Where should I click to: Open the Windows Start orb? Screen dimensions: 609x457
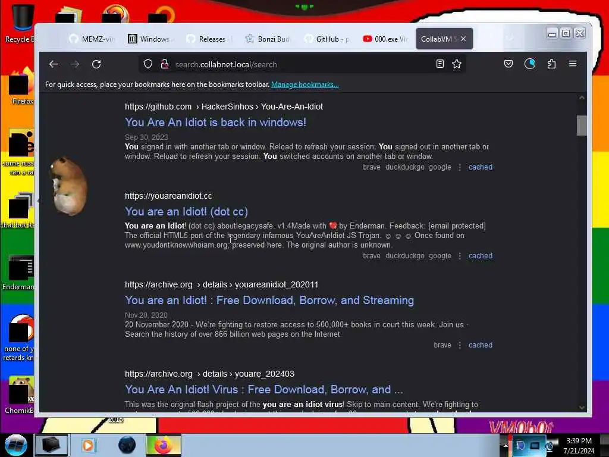[15, 445]
